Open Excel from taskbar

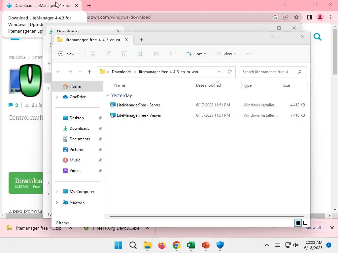tap(191, 245)
